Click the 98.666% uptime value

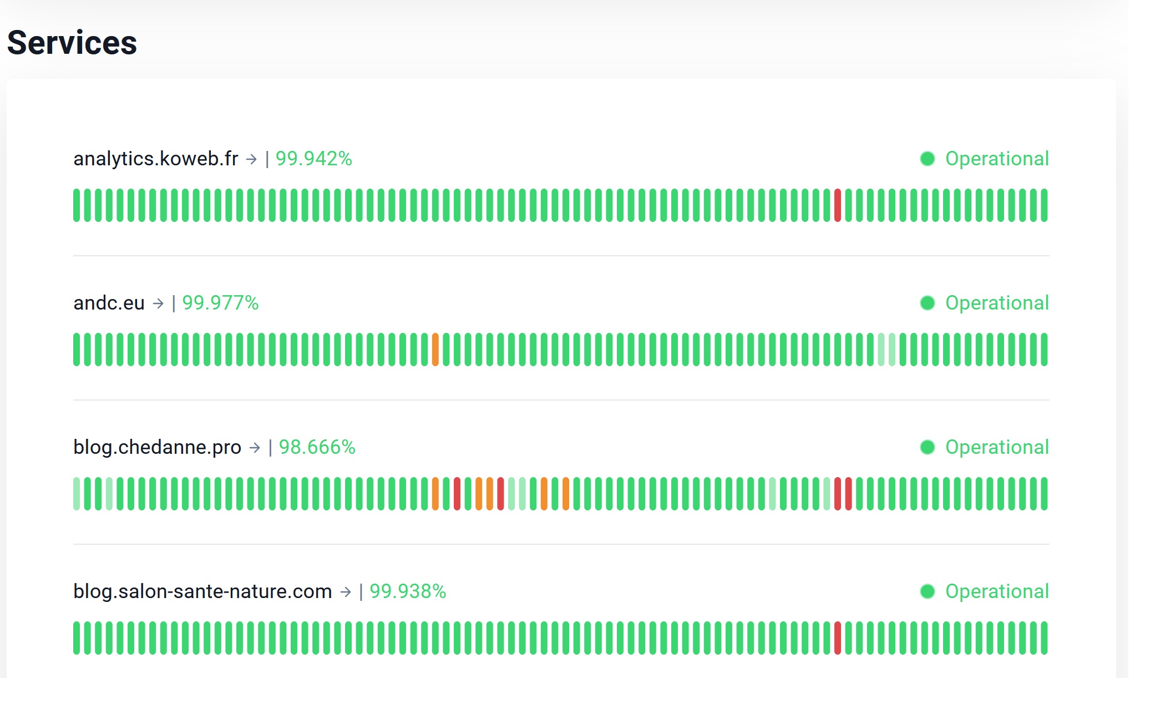[x=317, y=447]
